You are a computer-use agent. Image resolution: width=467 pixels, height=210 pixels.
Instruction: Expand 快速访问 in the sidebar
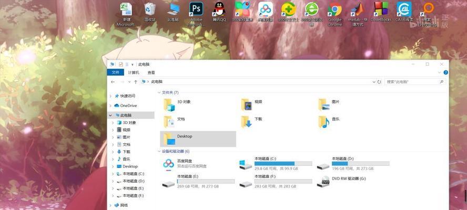(x=110, y=96)
